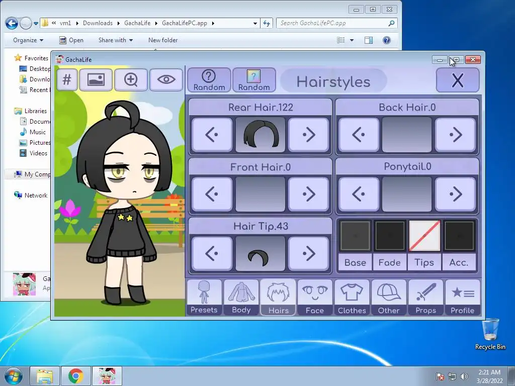Click the magnifier zoom-in icon
Image resolution: width=515 pixels, height=386 pixels.
pos(131,79)
